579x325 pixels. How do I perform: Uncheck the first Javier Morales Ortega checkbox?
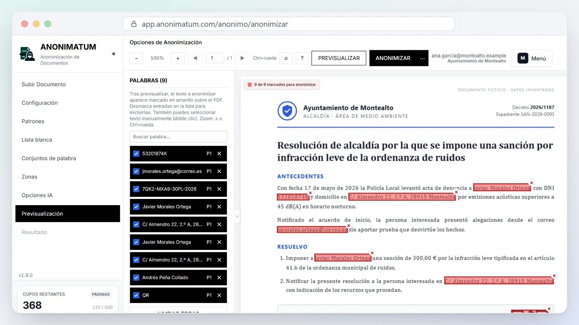(136, 207)
